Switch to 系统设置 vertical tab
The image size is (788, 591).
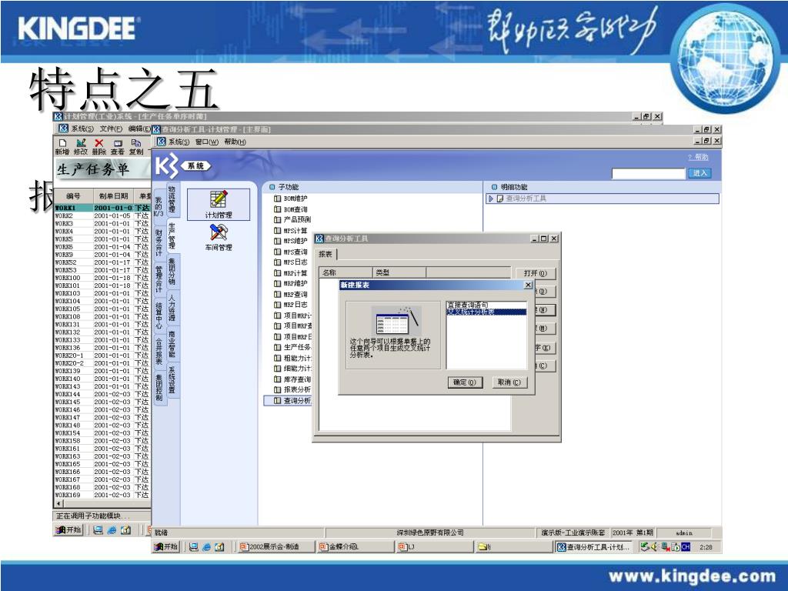point(172,380)
